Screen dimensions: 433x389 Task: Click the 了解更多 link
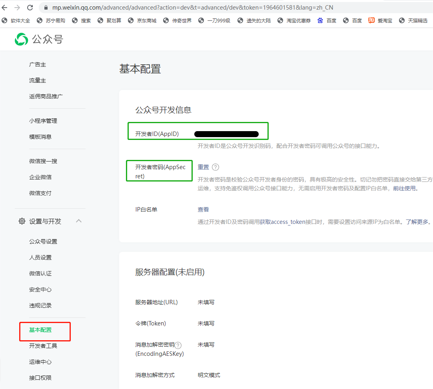(417, 222)
